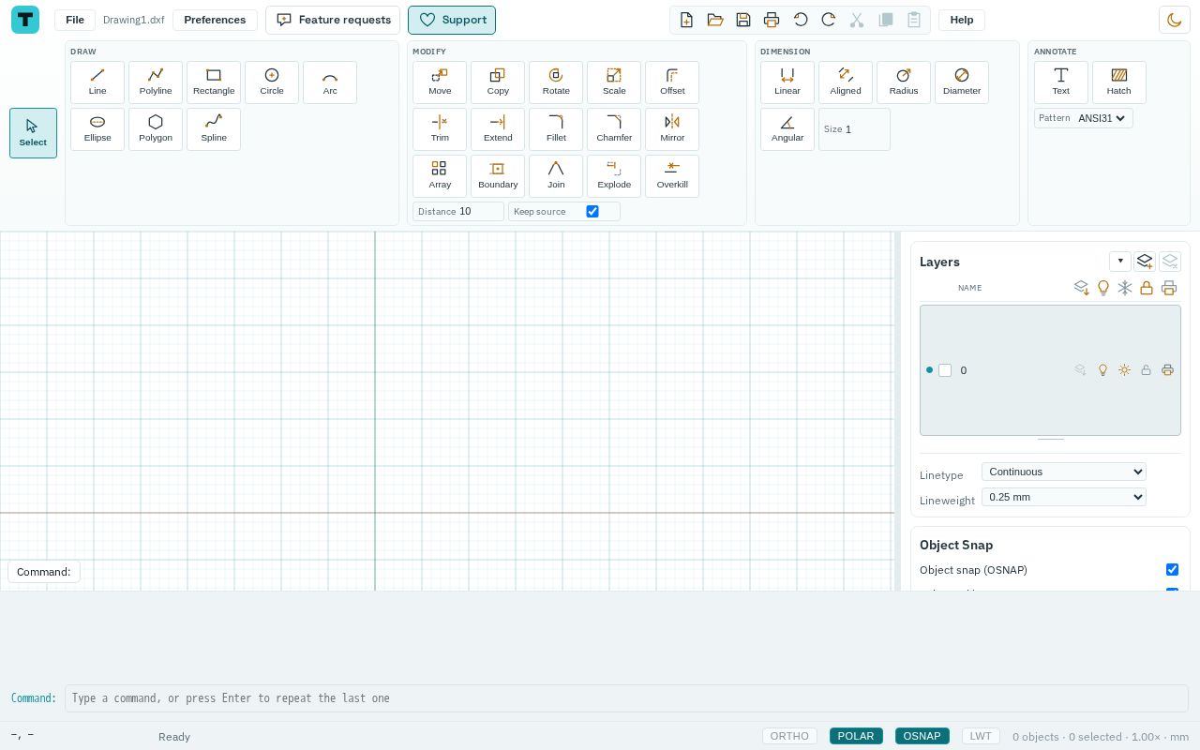
Task: Disable Object snap (OSNAP) checkbox
Action: coord(1172,570)
